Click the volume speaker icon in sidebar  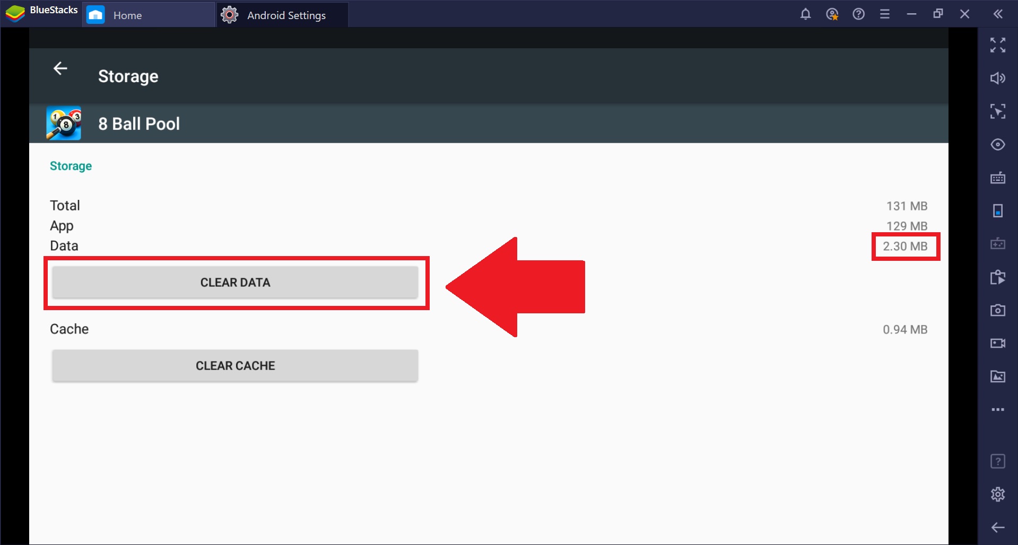click(x=998, y=78)
